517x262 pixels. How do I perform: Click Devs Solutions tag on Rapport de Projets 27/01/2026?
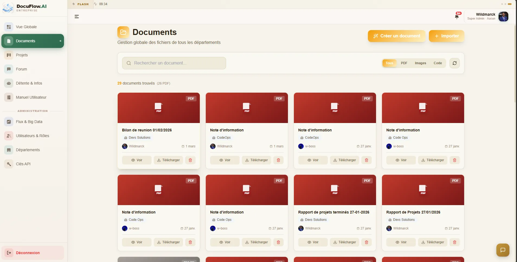click(x=402, y=220)
